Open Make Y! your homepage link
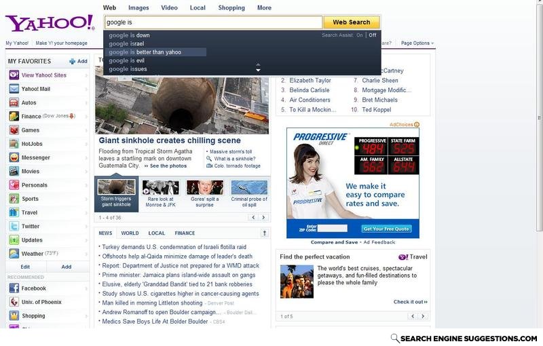 [61, 43]
